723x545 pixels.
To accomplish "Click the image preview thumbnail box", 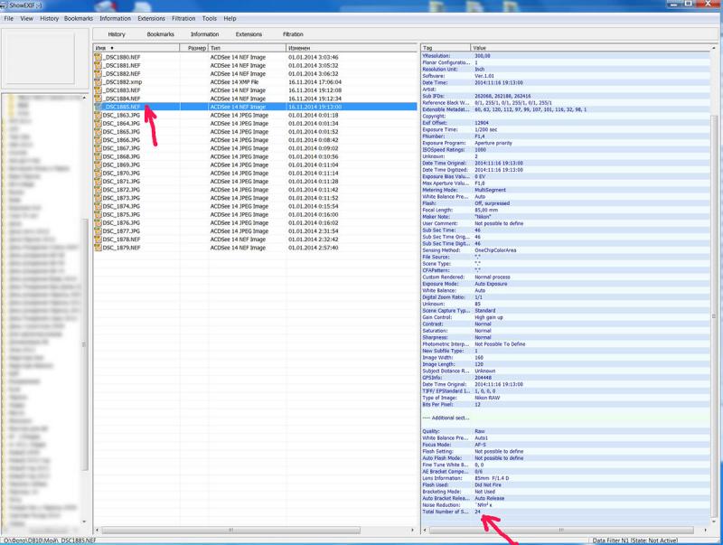I will (x=39, y=58).
